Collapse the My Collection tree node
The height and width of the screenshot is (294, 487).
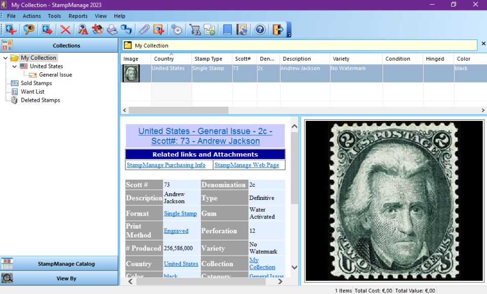[5, 58]
